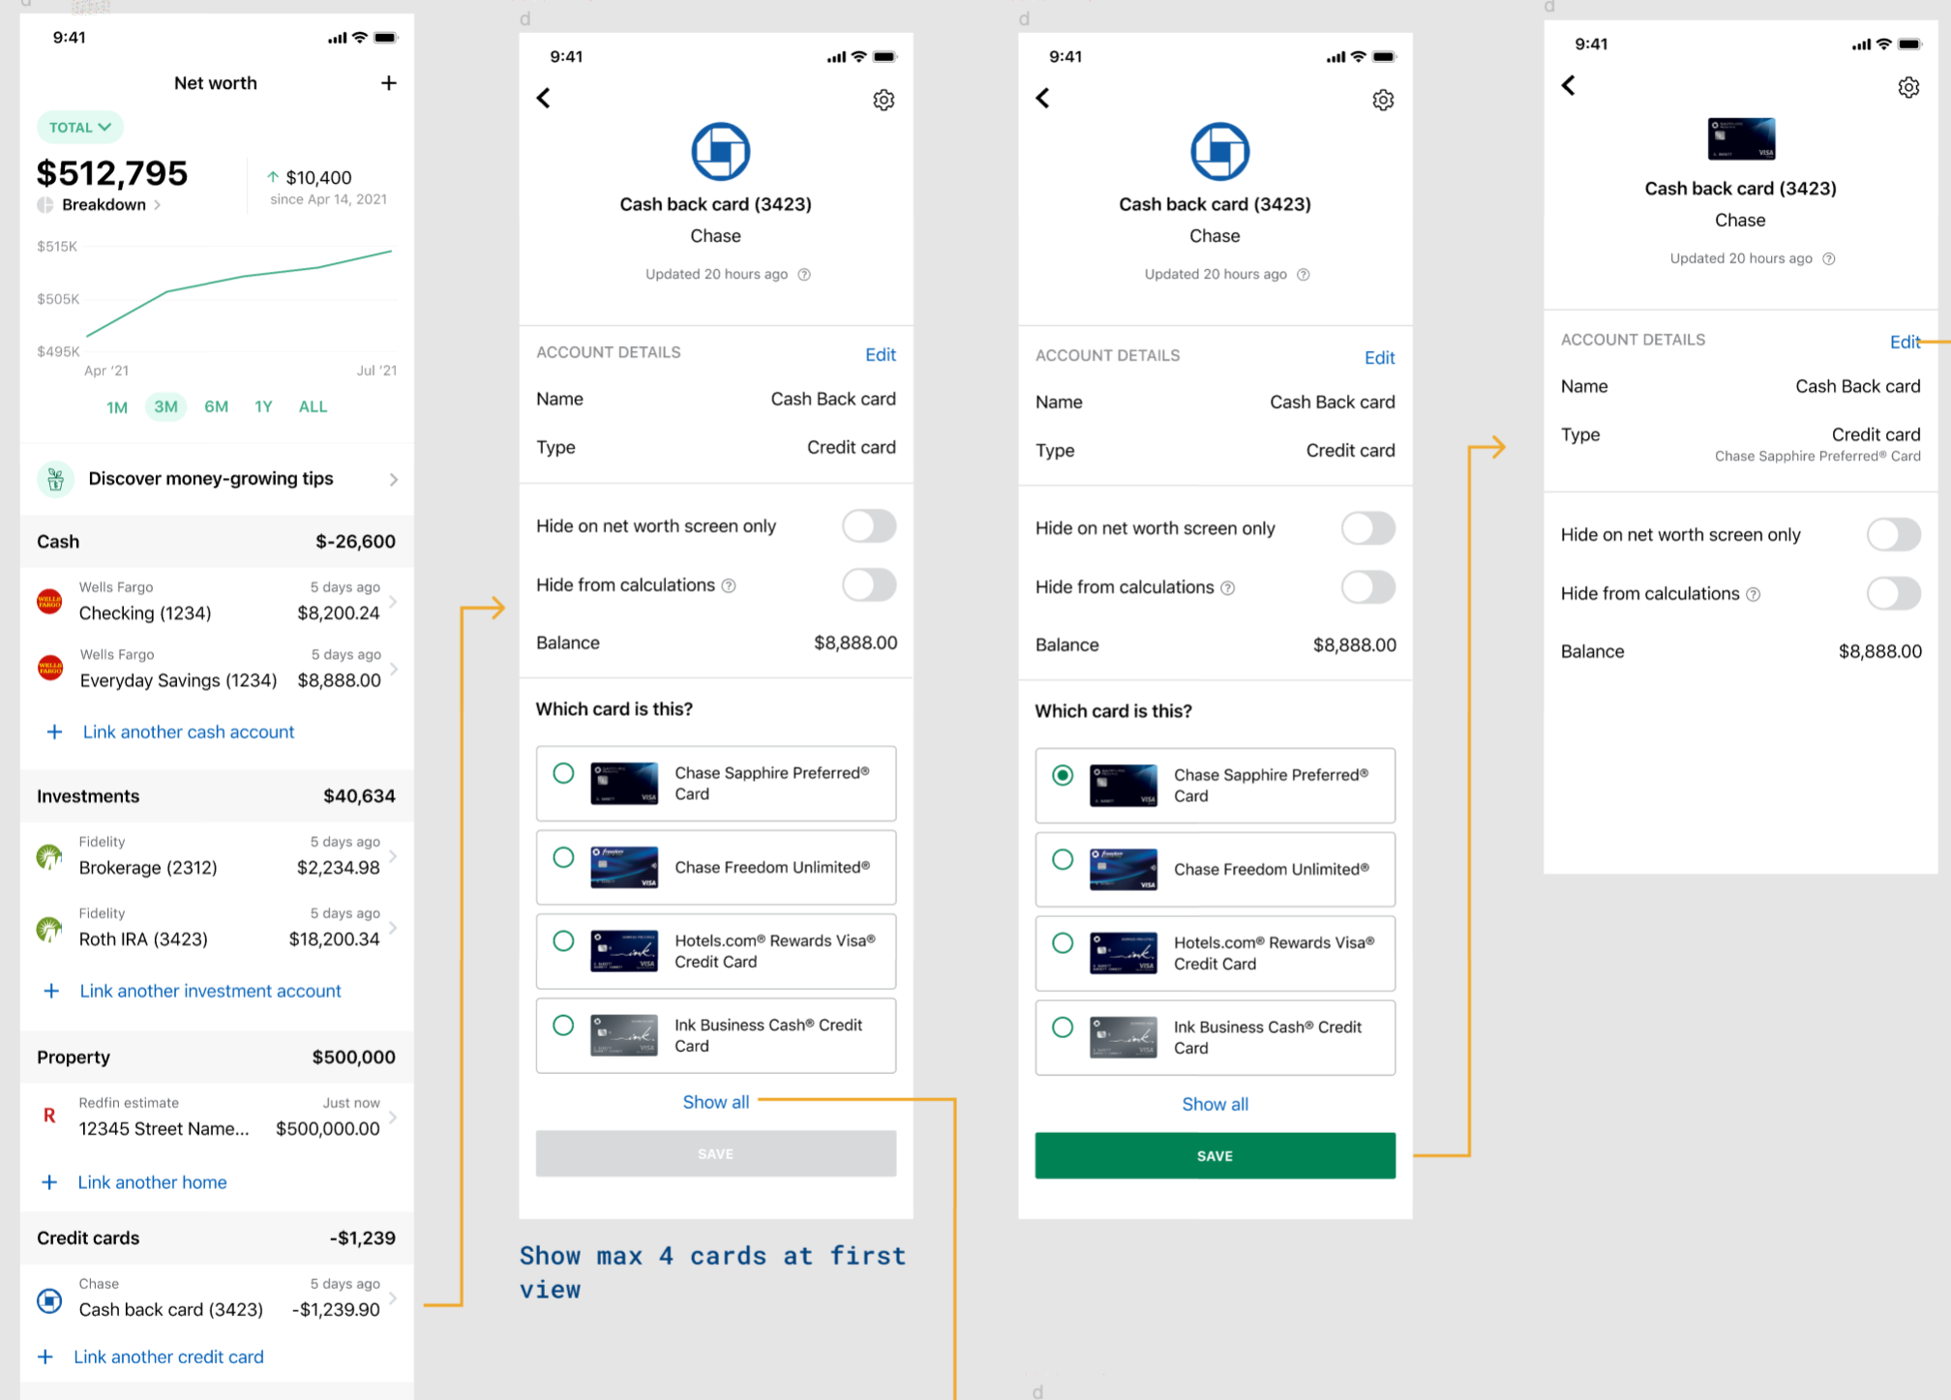Switch chart range to 6M
Viewport: 1951px width, 1400px height.
[x=216, y=406]
